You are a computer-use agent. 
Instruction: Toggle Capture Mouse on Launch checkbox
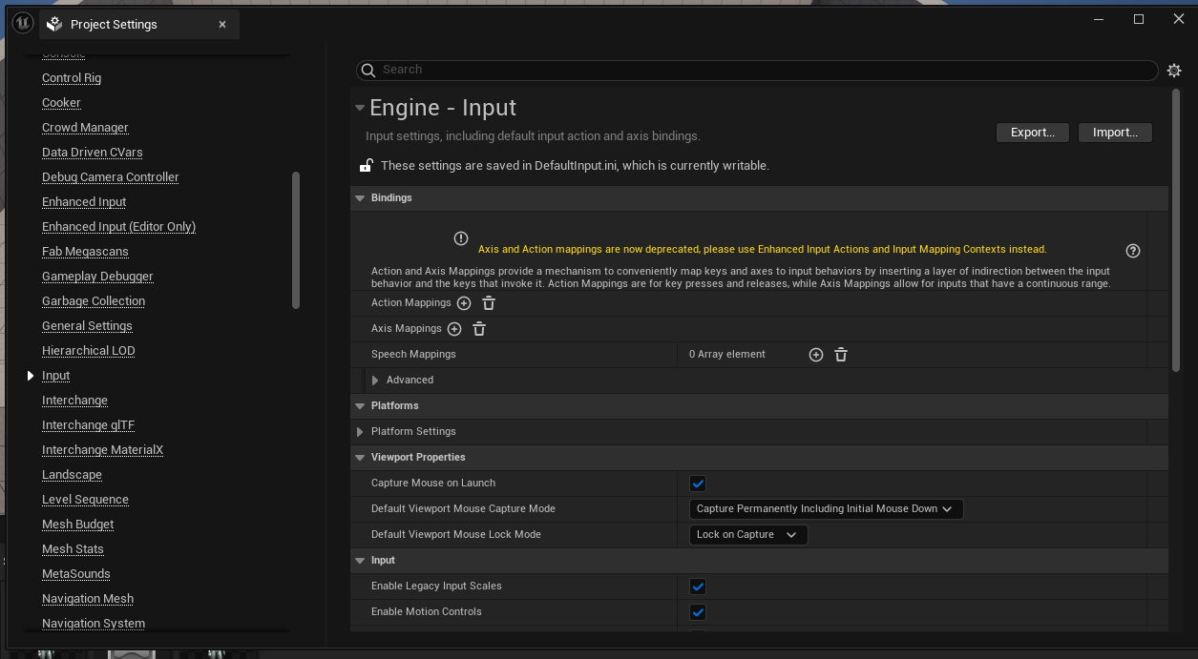[x=698, y=484]
